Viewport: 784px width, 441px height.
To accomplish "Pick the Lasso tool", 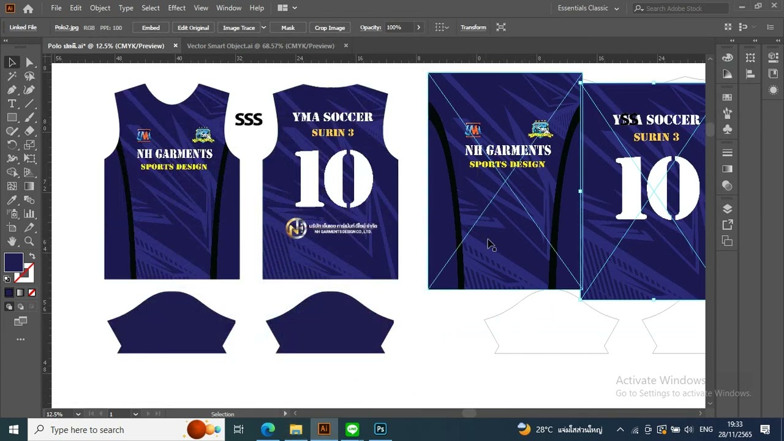I will [29, 76].
